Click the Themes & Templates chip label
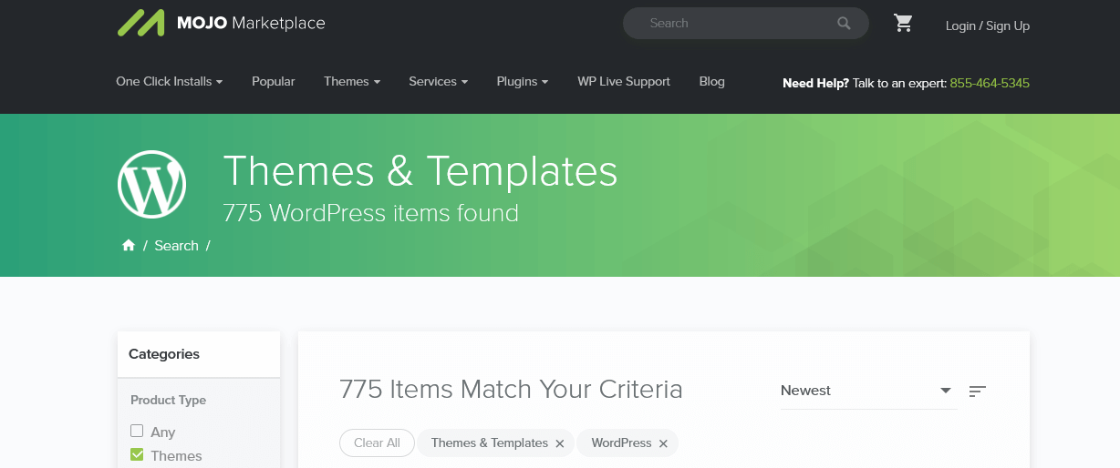Screen dimensions: 1120x468 tap(489, 443)
